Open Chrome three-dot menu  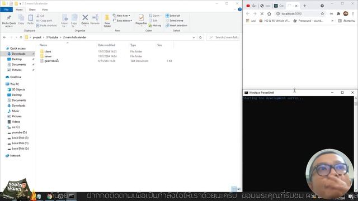pyautogui.click(x=353, y=13)
